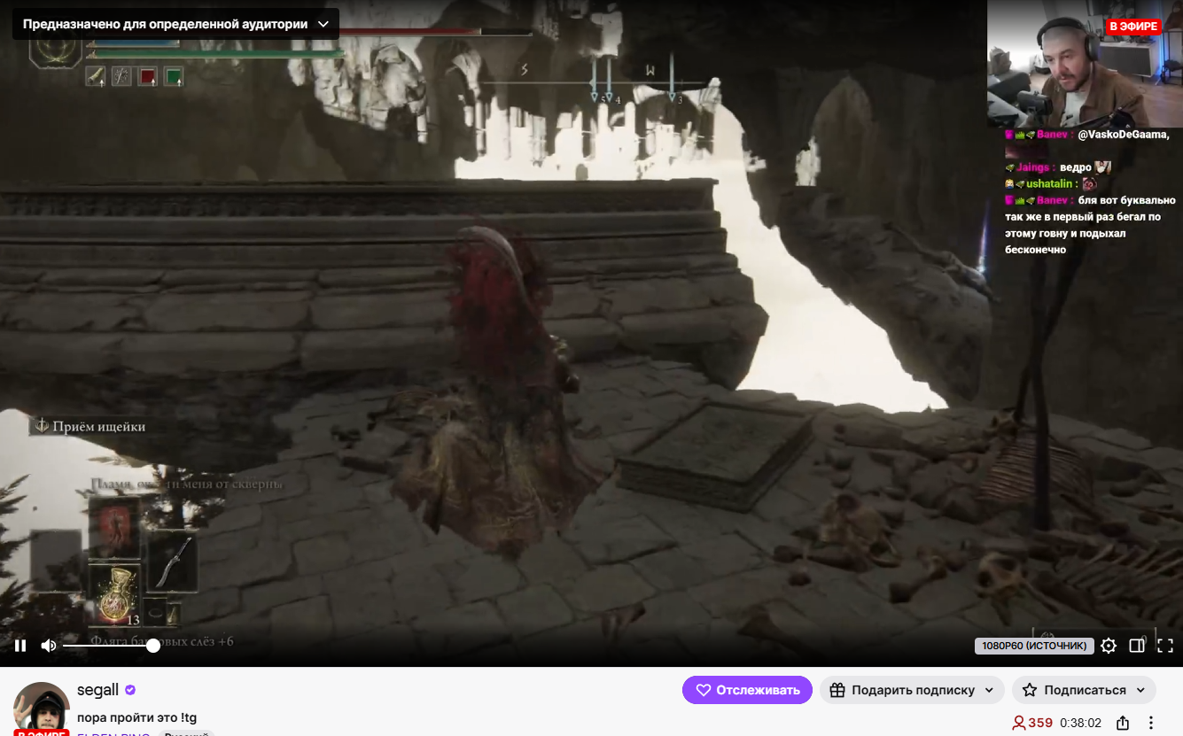
Task: Click the Отслеживать follow button
Action: pos(747,690)
